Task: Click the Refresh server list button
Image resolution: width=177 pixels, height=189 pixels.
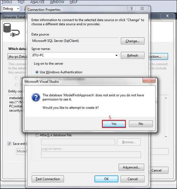Action: (133, 55)
